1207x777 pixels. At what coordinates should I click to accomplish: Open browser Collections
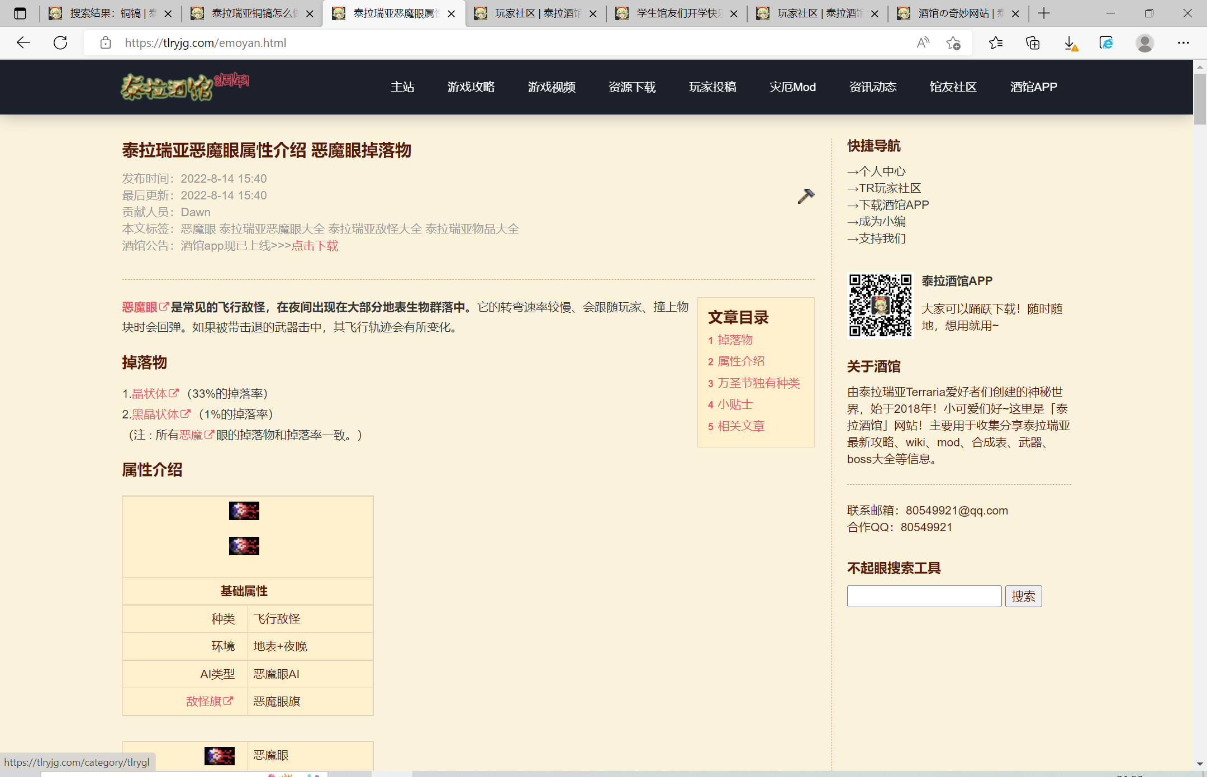click(x=1033, y=42)
